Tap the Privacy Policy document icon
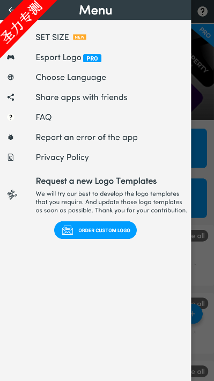 [10, 157]
